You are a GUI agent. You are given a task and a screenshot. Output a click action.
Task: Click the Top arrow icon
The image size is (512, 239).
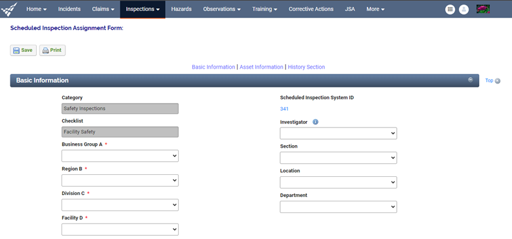(498, 81)
